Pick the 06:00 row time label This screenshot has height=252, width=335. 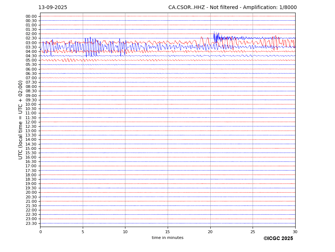point(31,70)
